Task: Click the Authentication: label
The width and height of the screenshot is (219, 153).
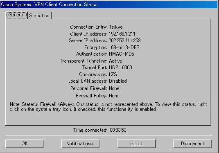Action: pos(92,54)
